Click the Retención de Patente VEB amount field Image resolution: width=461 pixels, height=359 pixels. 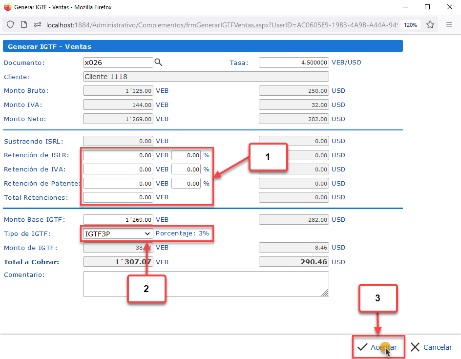pos(118,183)
